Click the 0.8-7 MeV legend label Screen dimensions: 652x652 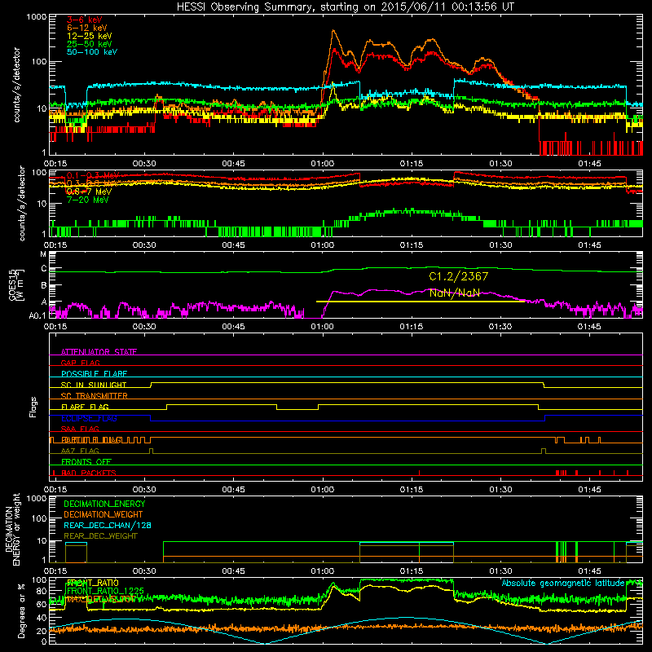(89, 192)
